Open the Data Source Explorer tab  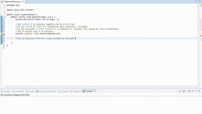click(46, 92)
